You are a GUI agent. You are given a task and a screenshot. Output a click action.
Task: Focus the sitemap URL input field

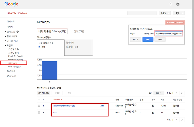coord(169,33)
